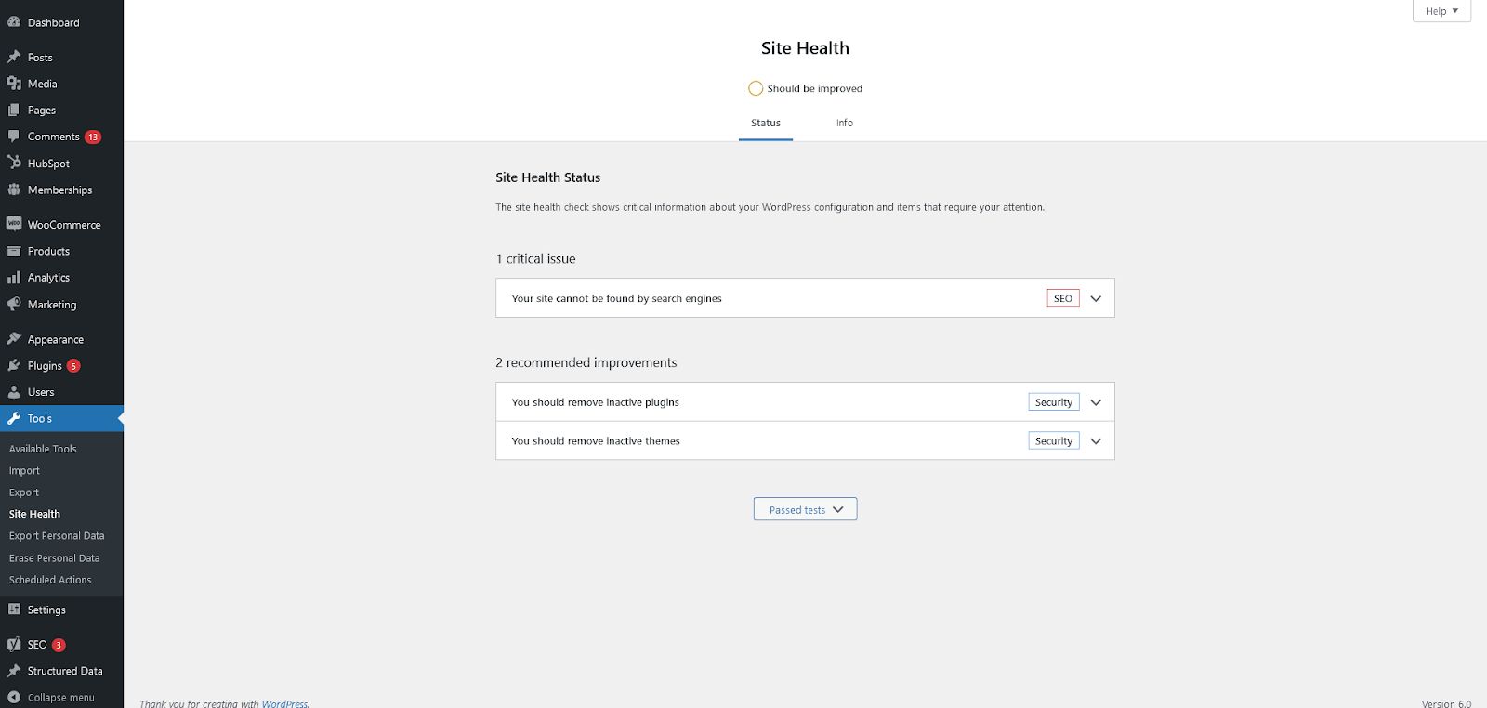
Task: Click the 'Version 6.0' footer text
Action: 1446,703
